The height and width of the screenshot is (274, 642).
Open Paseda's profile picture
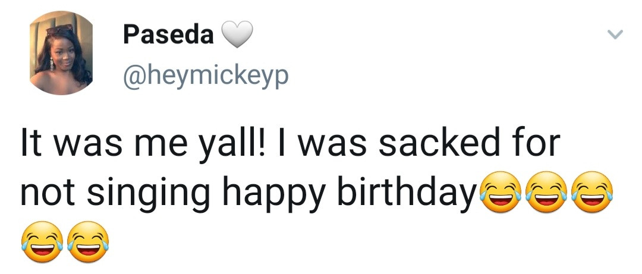pos(61,54)
